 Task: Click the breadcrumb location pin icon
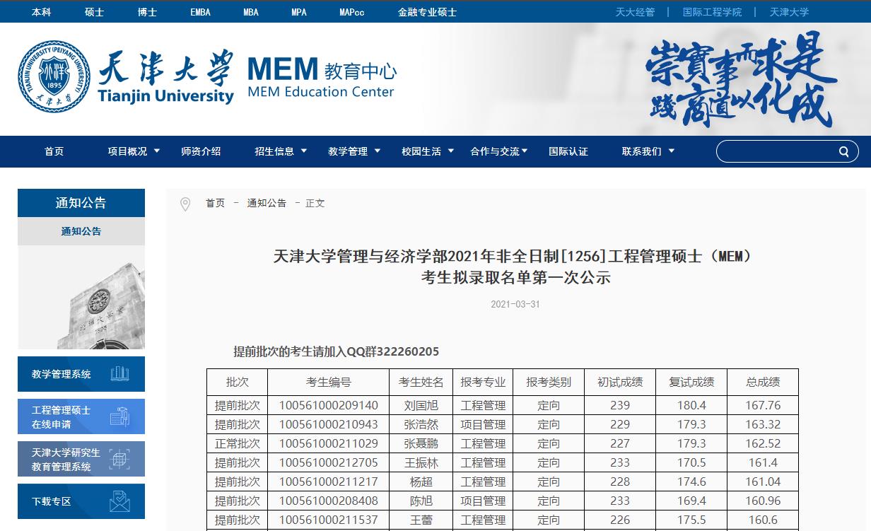pyautogui.click(x=186, y=203)
